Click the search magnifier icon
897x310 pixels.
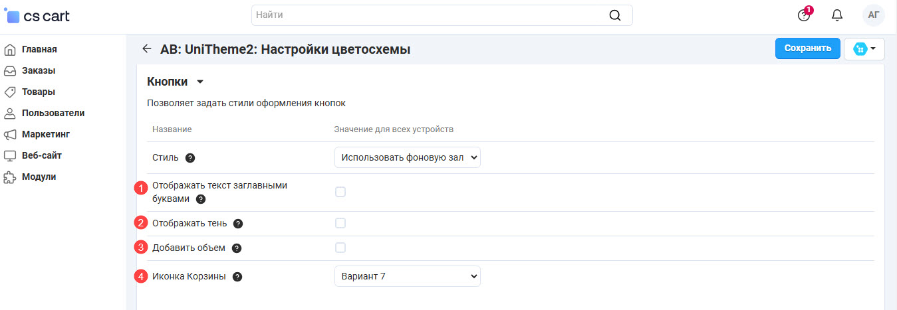615,15
